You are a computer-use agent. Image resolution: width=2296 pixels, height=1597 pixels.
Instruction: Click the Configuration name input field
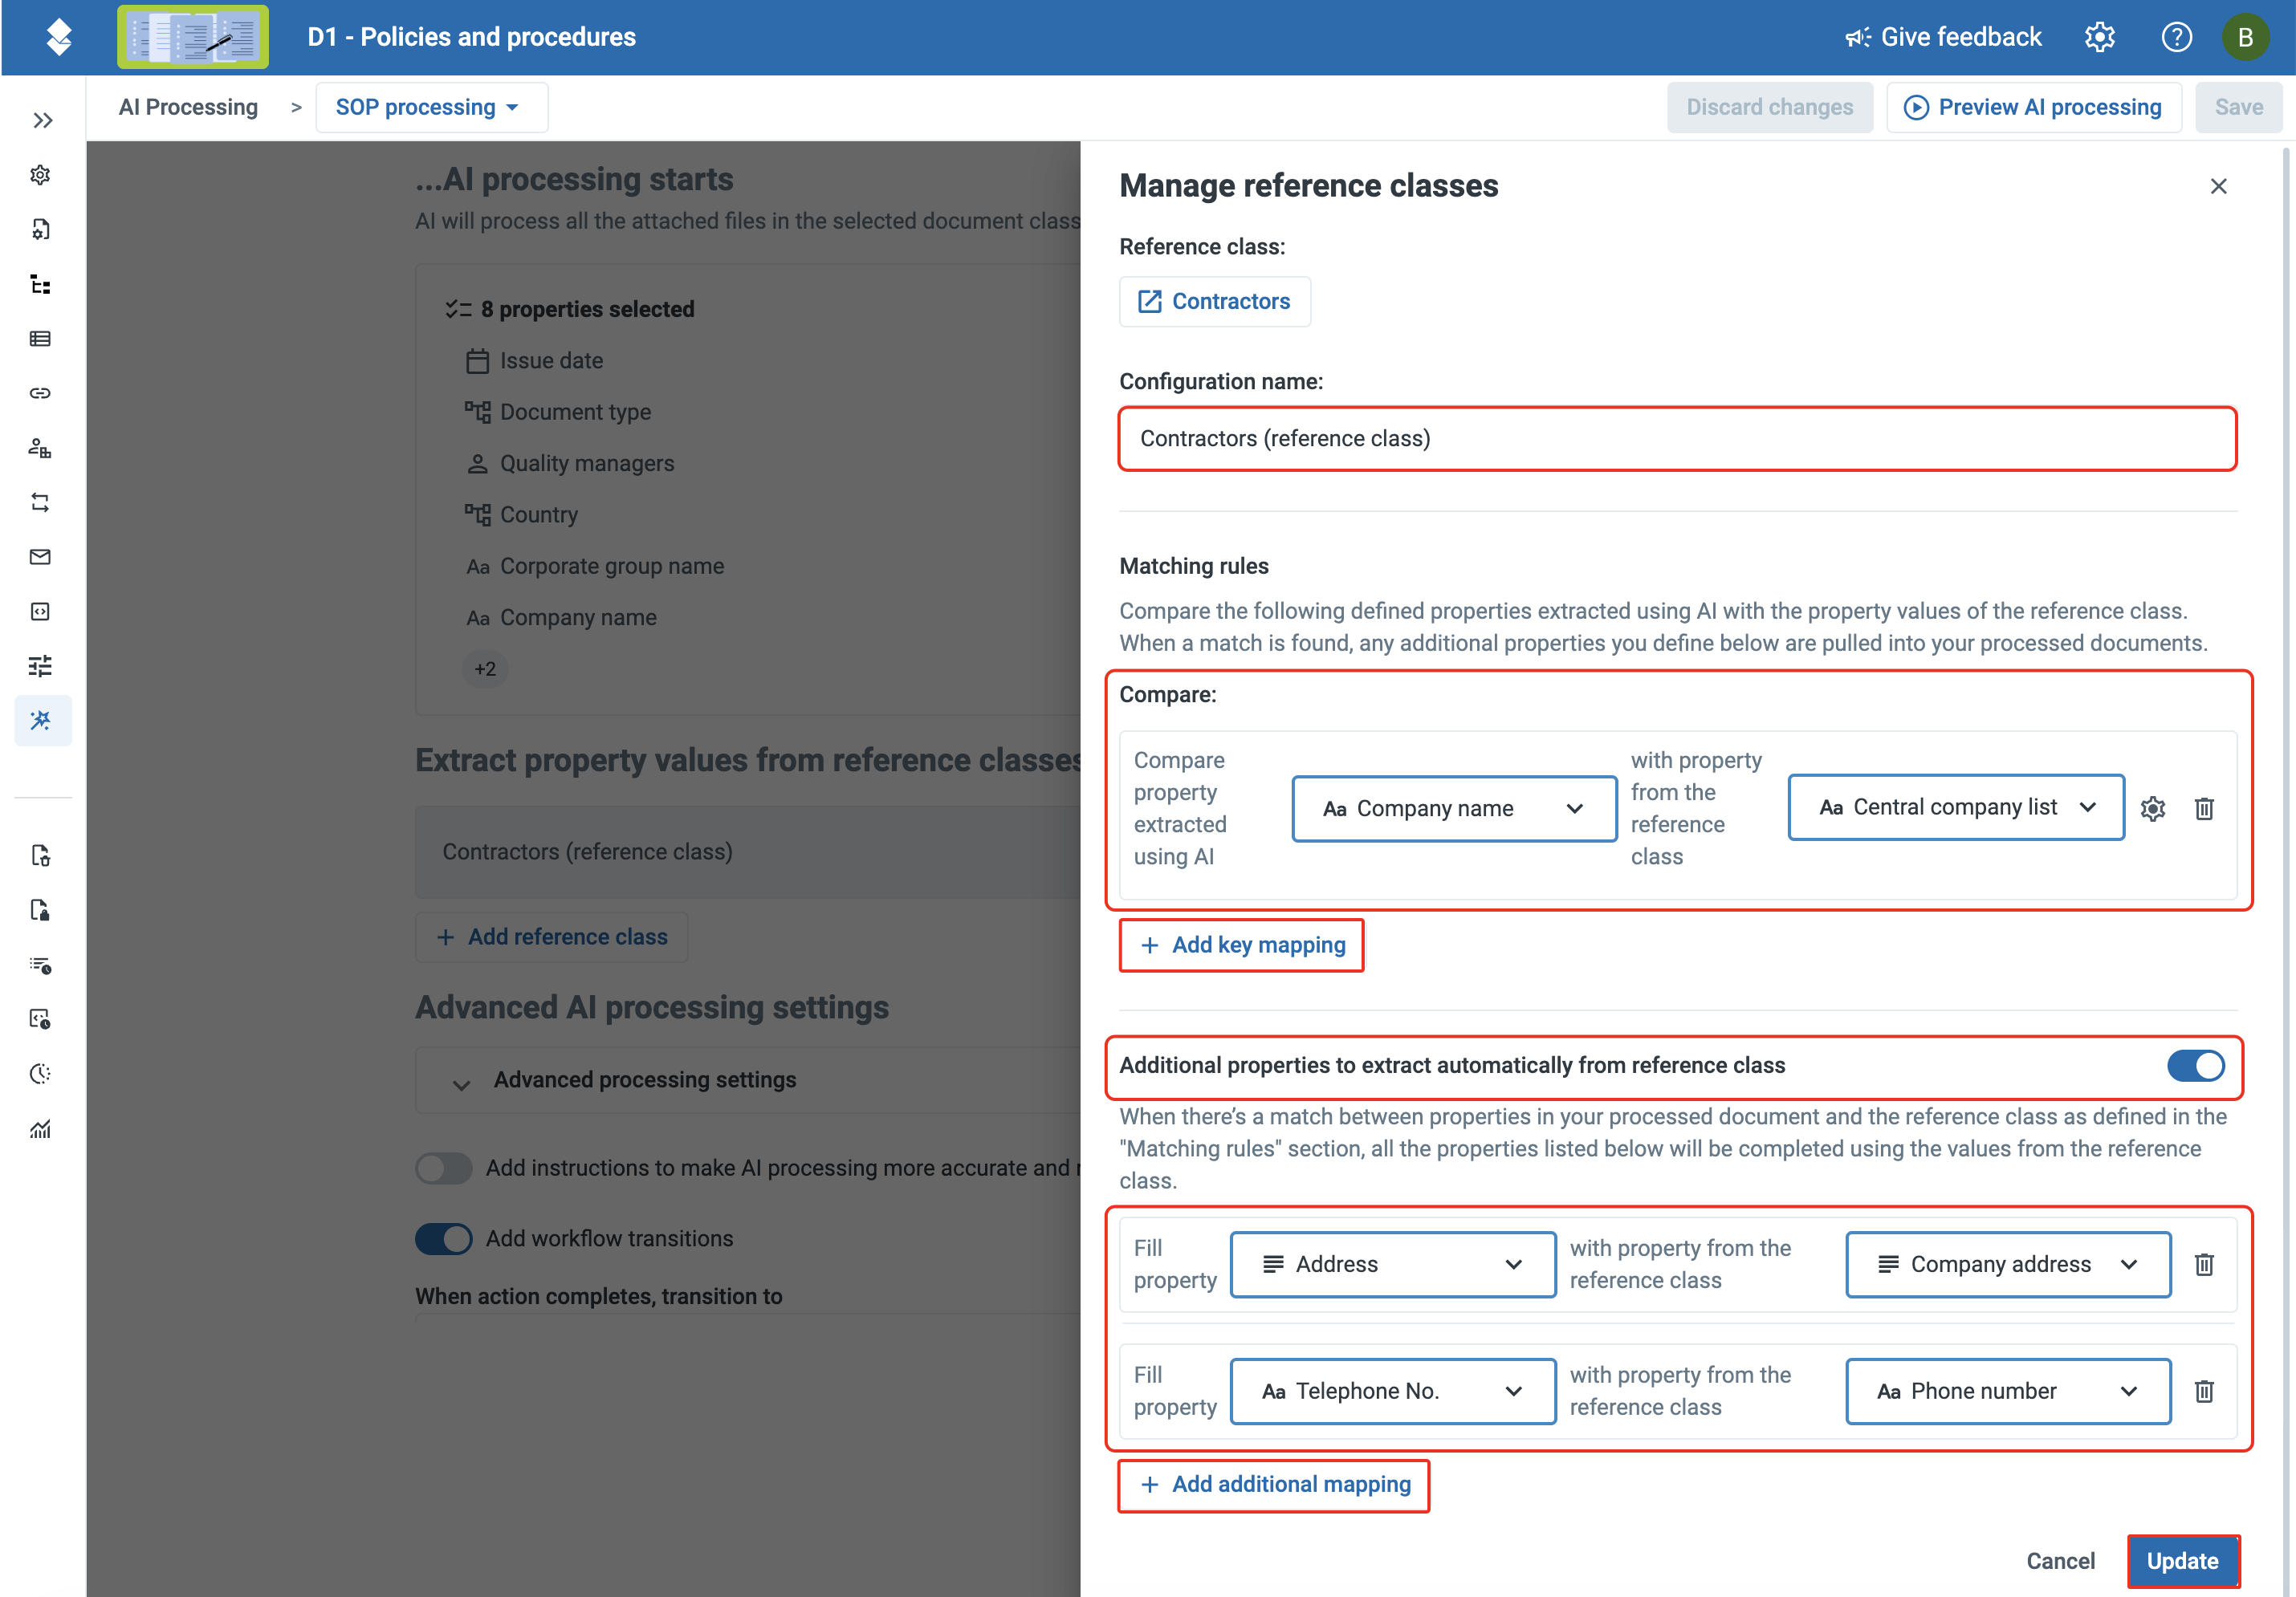[1676, 439]
